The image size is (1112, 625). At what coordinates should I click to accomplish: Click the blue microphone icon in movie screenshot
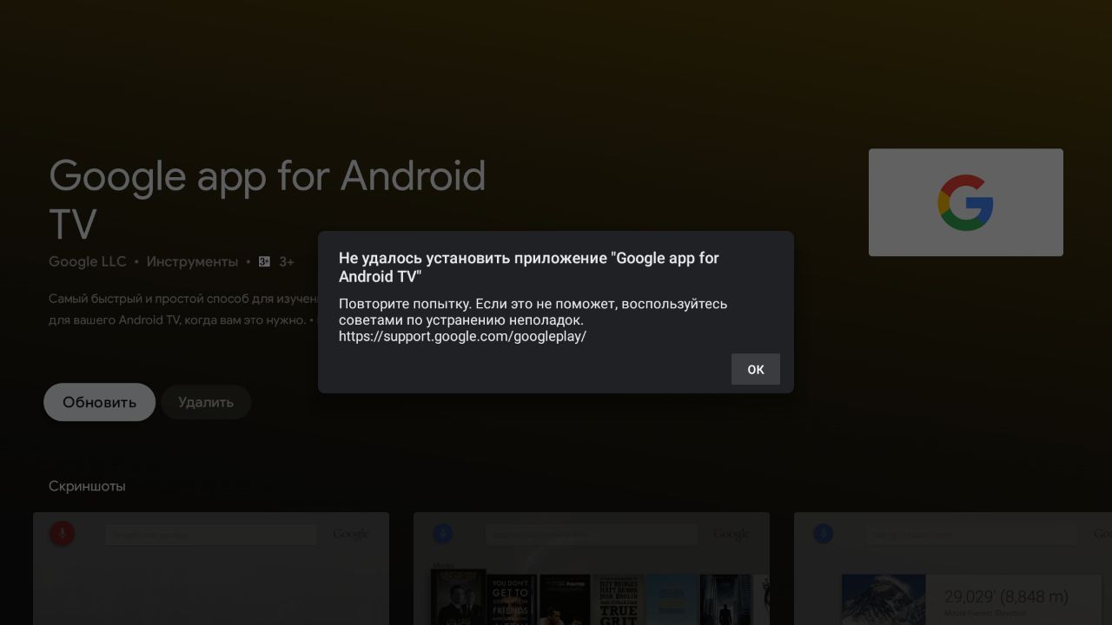point(442,533)
